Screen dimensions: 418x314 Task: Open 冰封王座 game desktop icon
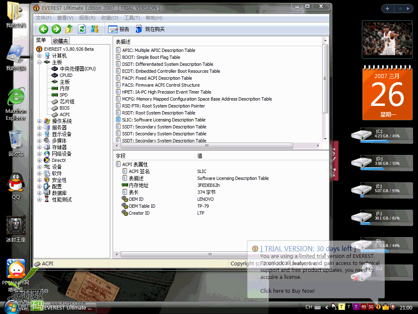coord(16,230)
